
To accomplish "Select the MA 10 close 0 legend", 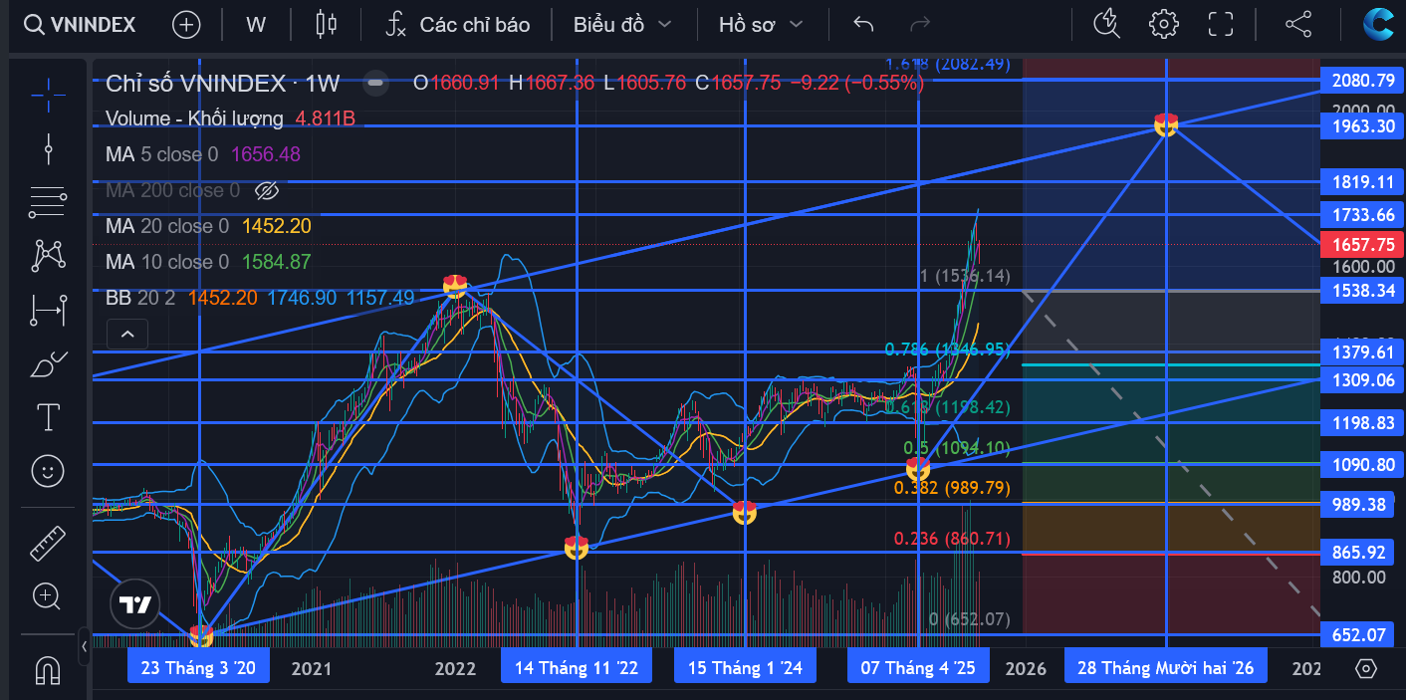I will click(x=166, y=262).
